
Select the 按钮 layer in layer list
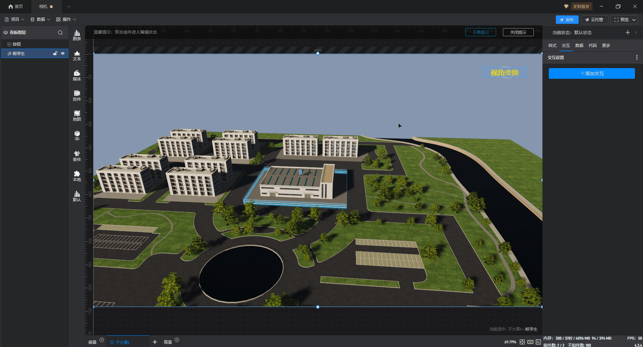[x=17, y=44]
